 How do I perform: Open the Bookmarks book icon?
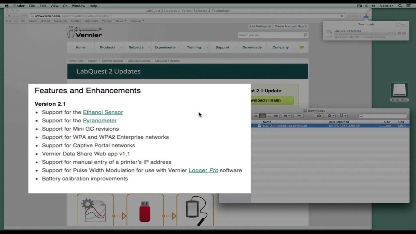pyautogui.click(x=16, y=21)
